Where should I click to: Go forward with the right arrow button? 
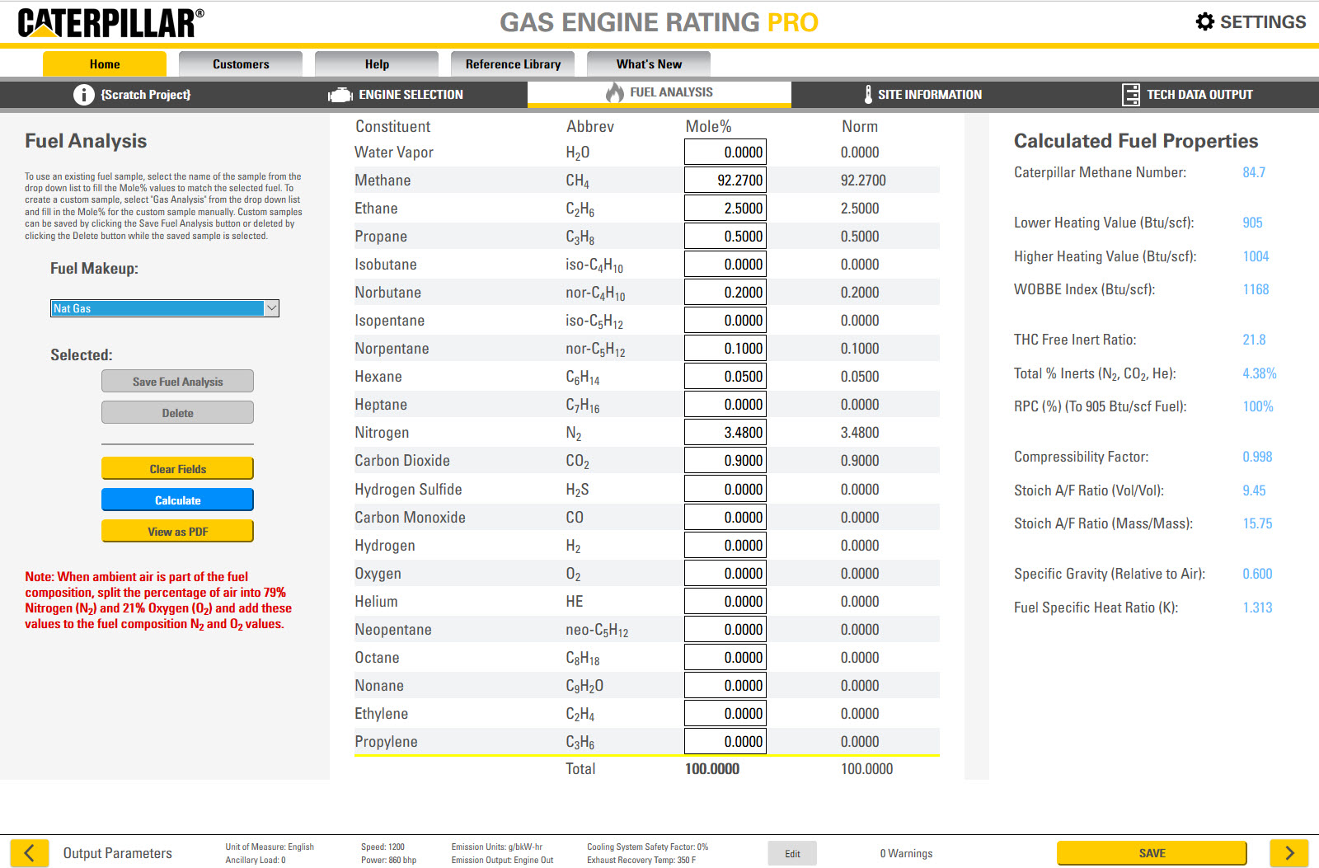[x=1289, y=853]
